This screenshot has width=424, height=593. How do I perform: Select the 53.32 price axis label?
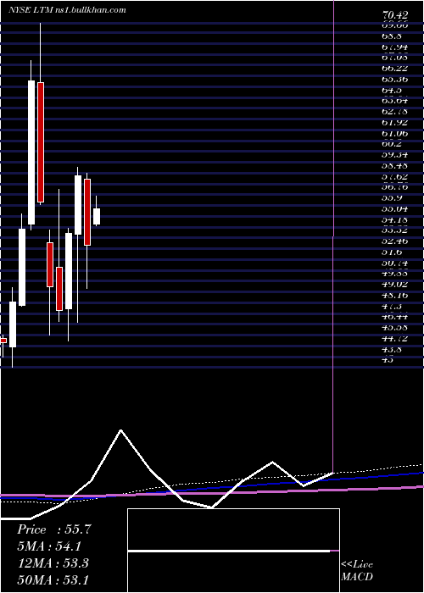(x=395, y=230)
